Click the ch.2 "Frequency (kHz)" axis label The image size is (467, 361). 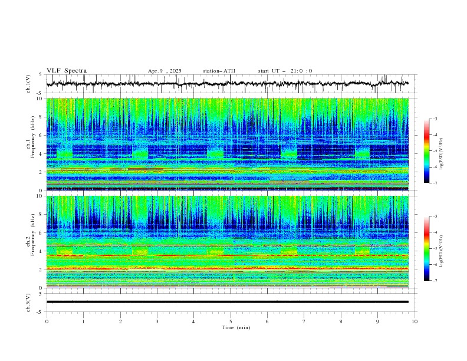(x=33, y=235)
